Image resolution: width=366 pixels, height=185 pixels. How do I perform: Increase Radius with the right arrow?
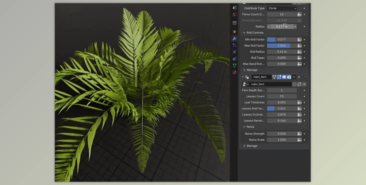point(295,26)
